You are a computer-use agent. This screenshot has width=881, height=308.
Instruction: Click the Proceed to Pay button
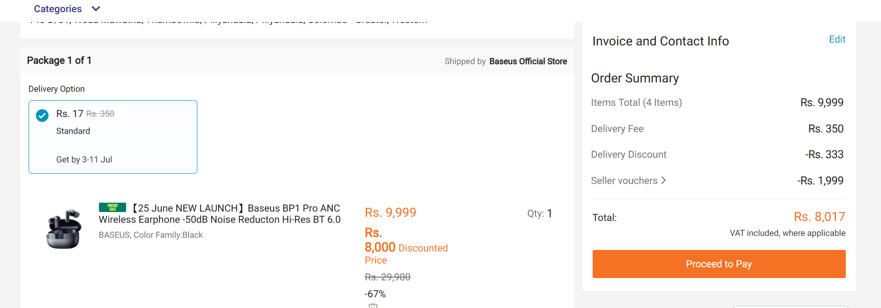point(719,264)
